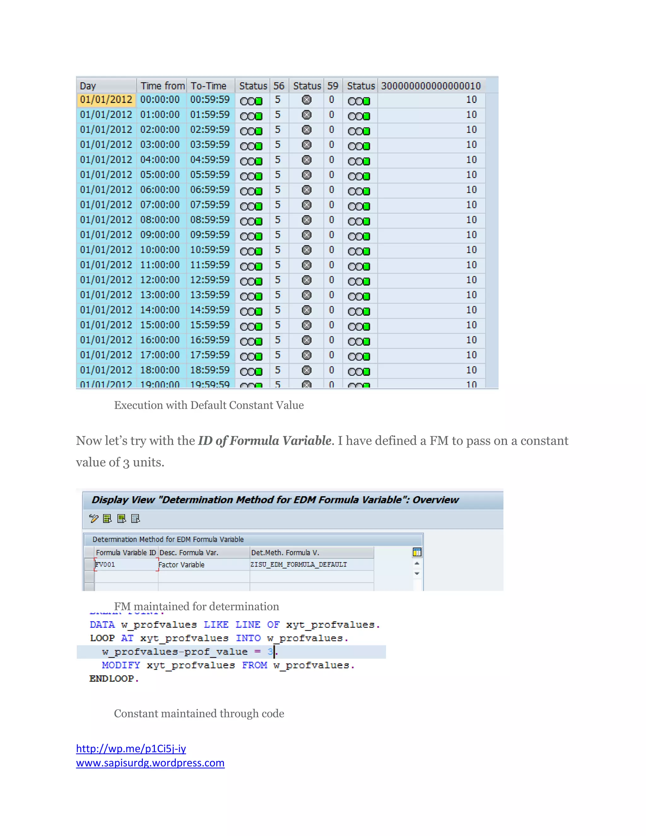This screenshot has width=646, height=836.
Task: Open the http://wp.me/p1Ci5j-iy link
Action: [131, 749]
